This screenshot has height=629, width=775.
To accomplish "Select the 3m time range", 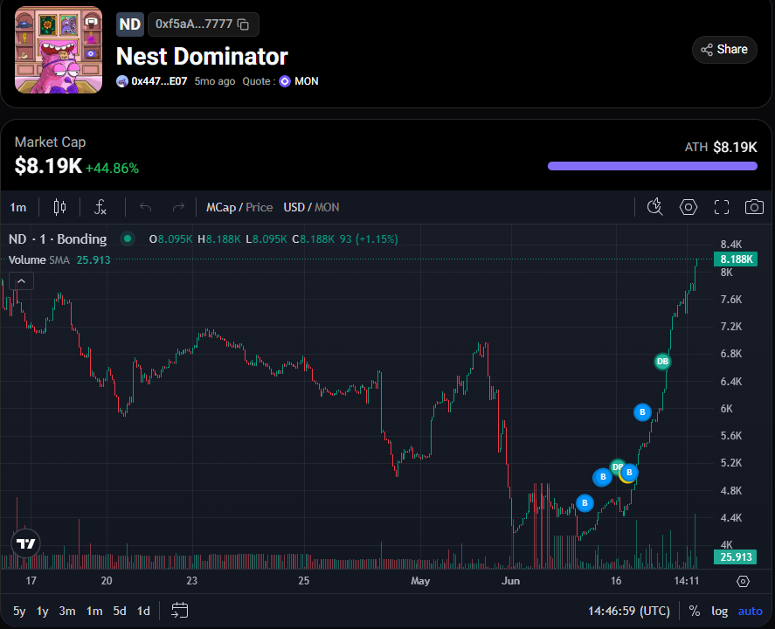I will pyautogui.click(x=67, y=612).
